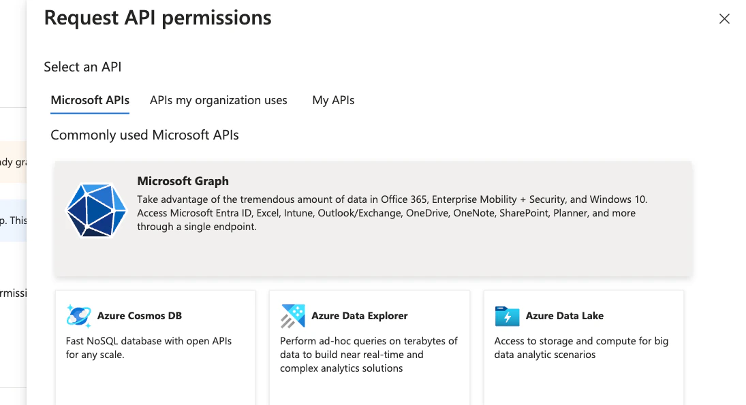The image size is (746, 405).
Task: Click the Azure Cosmos DB label
Action: point(139,315)
